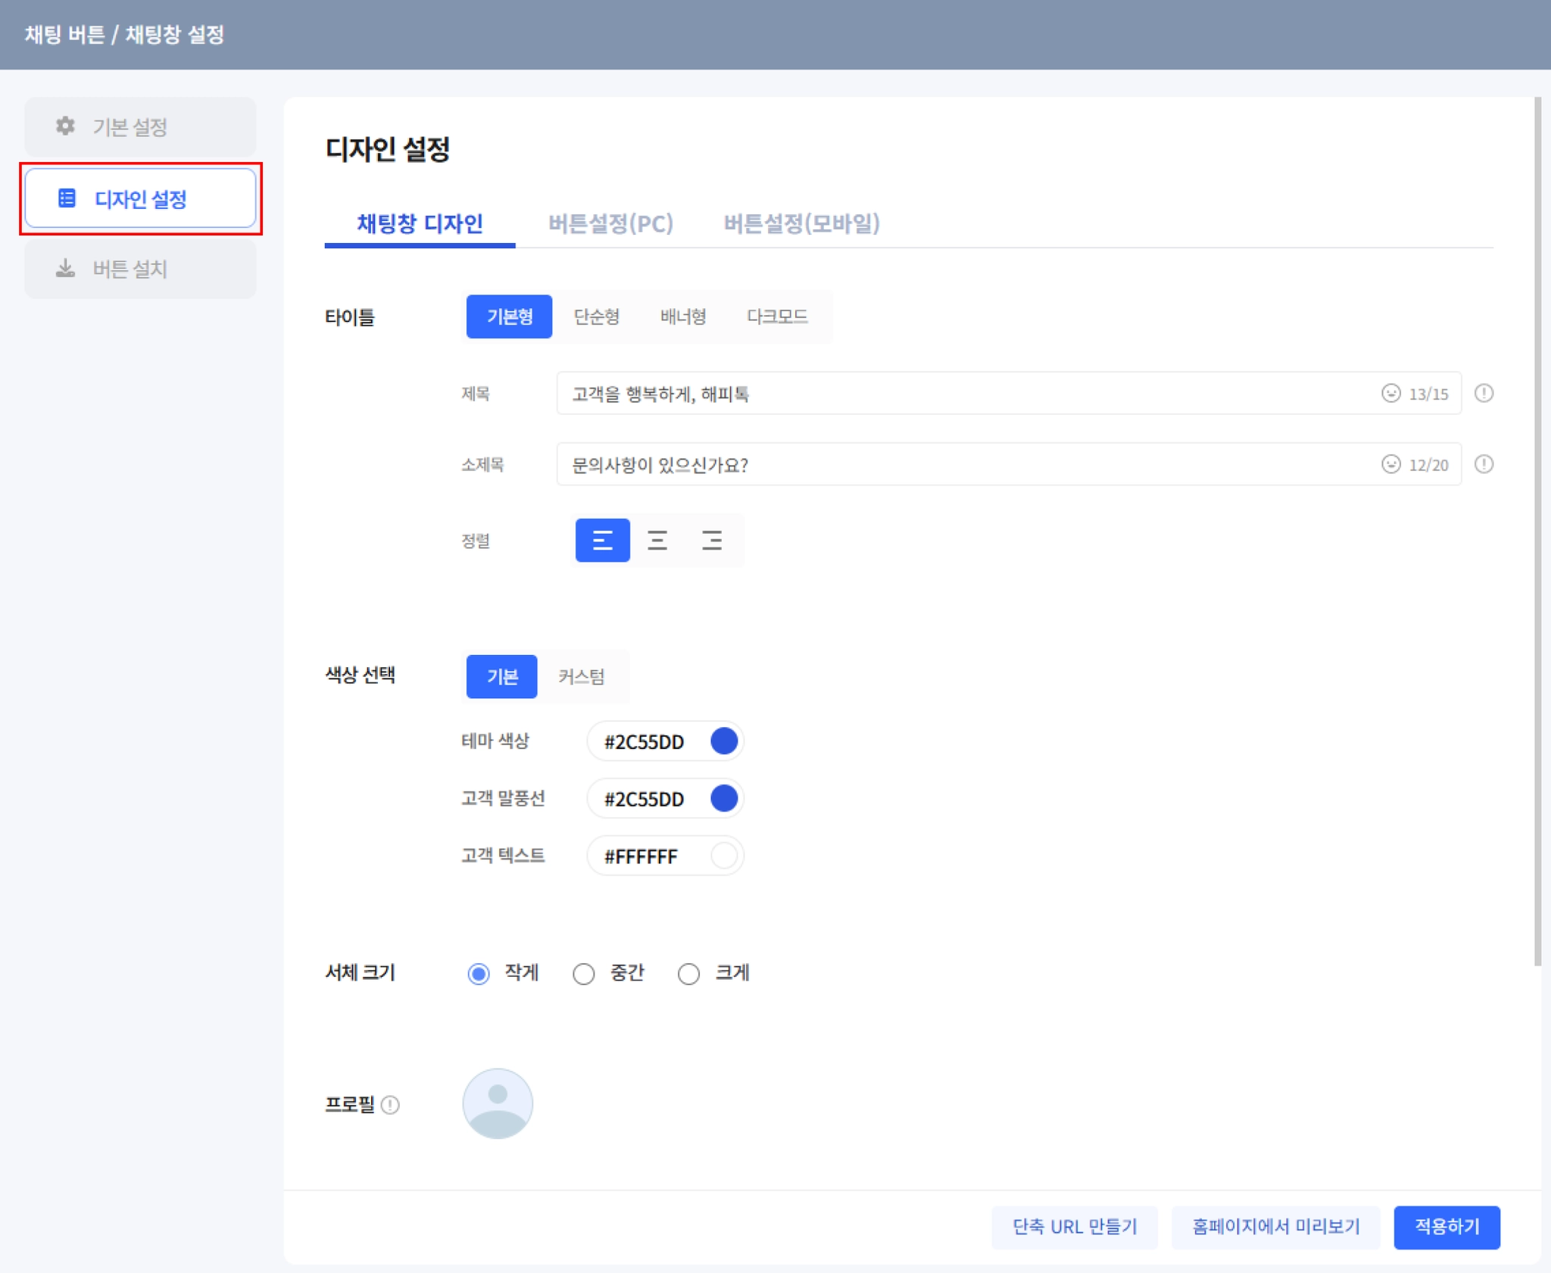Select right text alignment icon
This screenshot has width=1551, height=1273.
[711, 540]
